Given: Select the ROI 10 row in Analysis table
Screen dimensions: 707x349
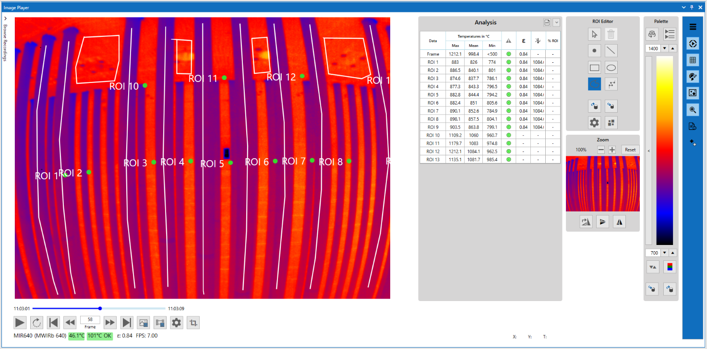Looking at the screenshot, I should tap(433, 135).
